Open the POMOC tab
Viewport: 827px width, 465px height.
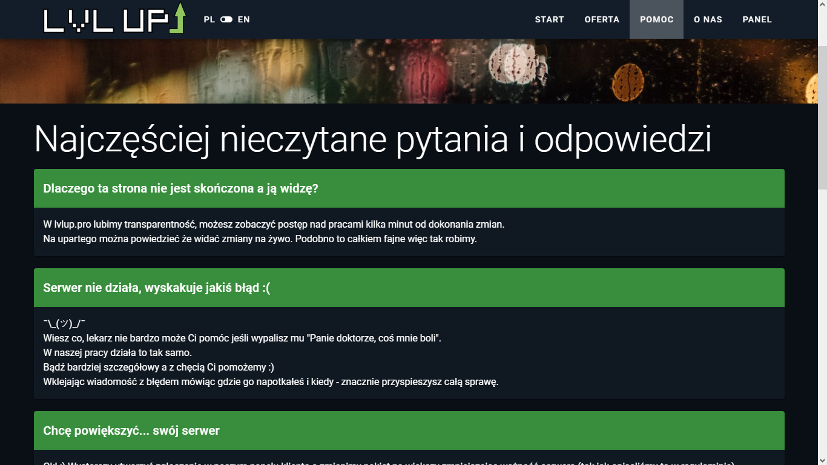click(x=656, y=19)
